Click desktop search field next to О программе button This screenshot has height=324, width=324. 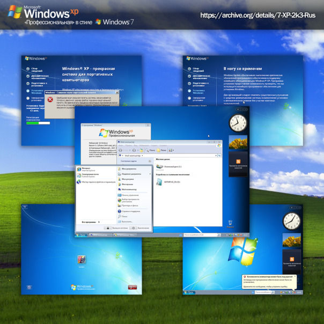tap(200, 235)
